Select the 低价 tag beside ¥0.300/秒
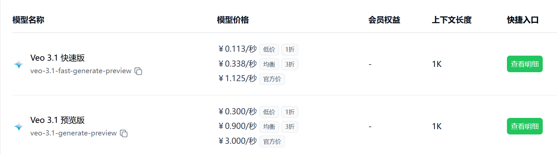557x154 pixels. [x=269, y=112]
